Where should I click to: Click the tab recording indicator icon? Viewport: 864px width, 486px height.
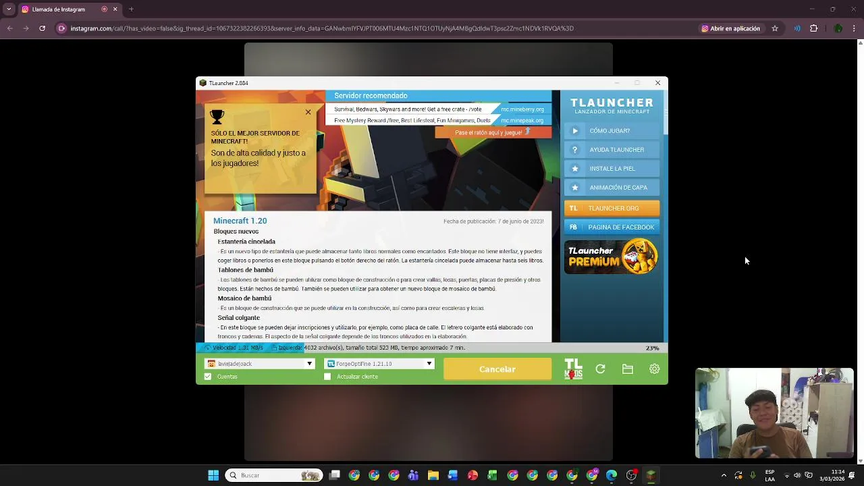105,9
